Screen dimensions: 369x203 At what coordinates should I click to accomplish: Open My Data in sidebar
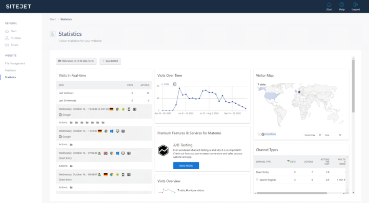tap(13, 38)
